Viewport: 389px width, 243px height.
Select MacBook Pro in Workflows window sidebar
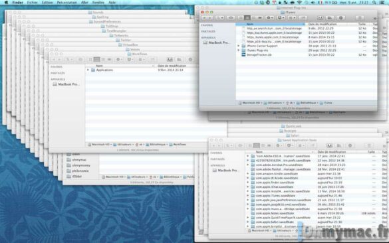point(66,84)
